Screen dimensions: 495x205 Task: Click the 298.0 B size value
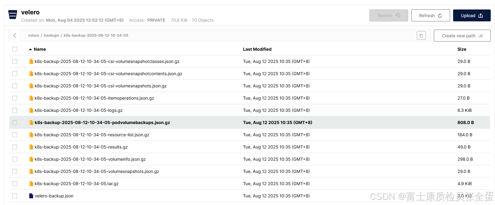pyautogui.click(x=465, y=159)
